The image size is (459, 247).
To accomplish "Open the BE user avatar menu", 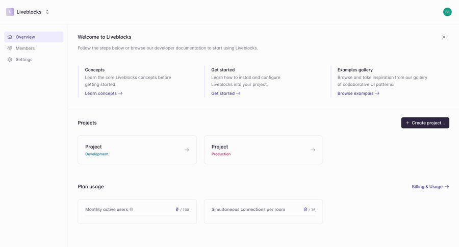I will pyautogui.click(x=447, y=12).
